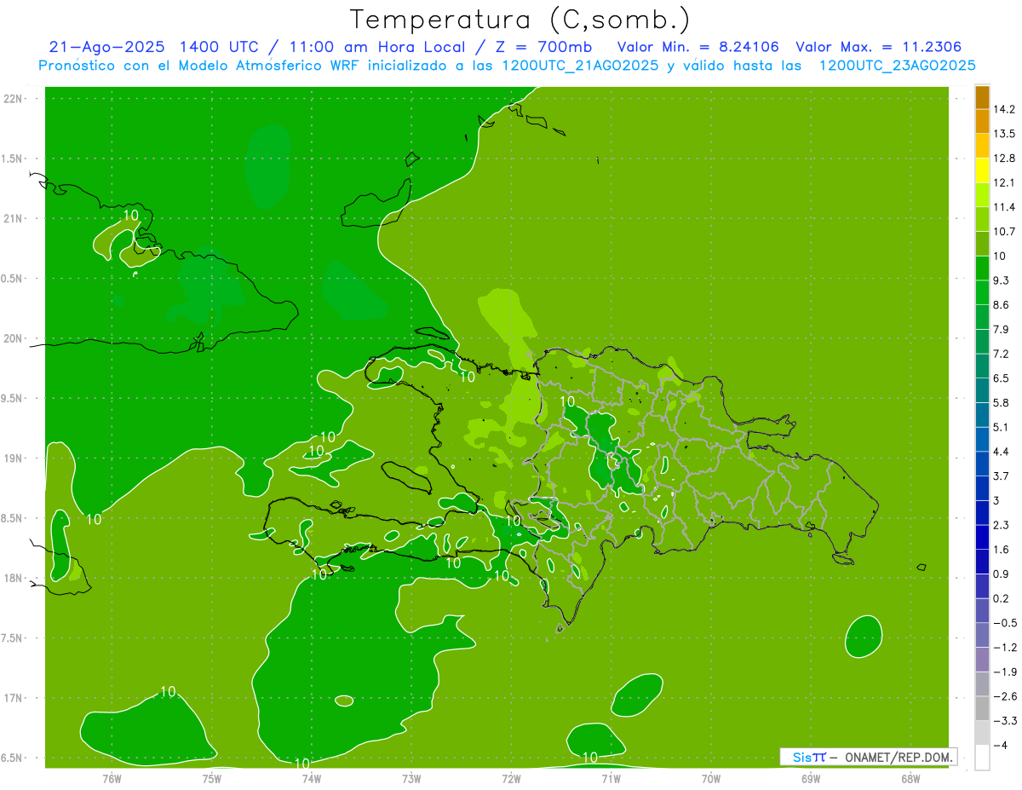Click the "72W" longitude label

pyautogui.click(x=511, y=778)
